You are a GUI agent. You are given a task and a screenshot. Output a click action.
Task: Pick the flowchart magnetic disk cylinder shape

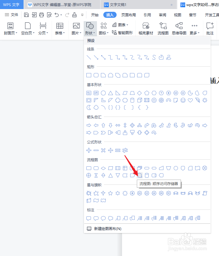tap(147, 175)
